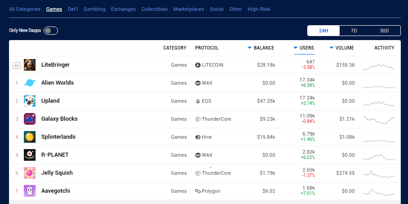Click WAX protocol icon in Alien Worlds row
This screenshot has width=408, height=204.
tap(198, 83)
